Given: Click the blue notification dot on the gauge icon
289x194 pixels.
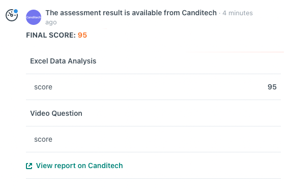Looking at the screenshot, I should [x=16, y=11].
